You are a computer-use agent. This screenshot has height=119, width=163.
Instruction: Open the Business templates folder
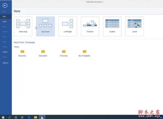[22, 53]
